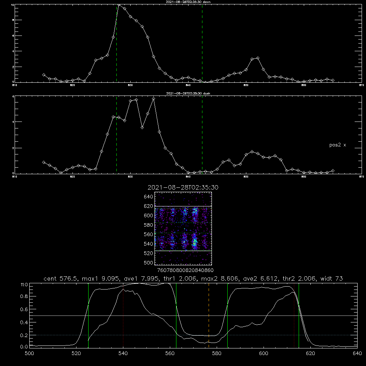Click heatmap x-axis labels 760780800820840860
Screen dimensions: 366x366
tap(185, 270)
